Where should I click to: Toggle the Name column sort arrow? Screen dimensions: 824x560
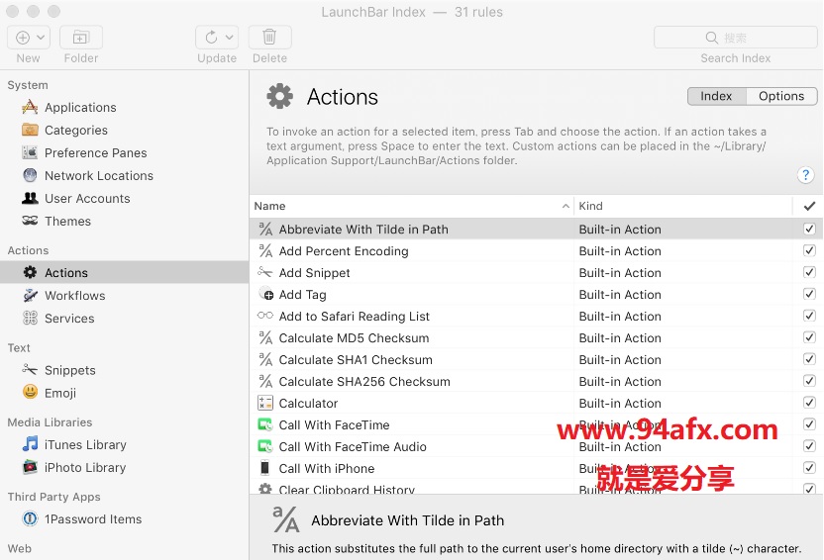point(566,206)
